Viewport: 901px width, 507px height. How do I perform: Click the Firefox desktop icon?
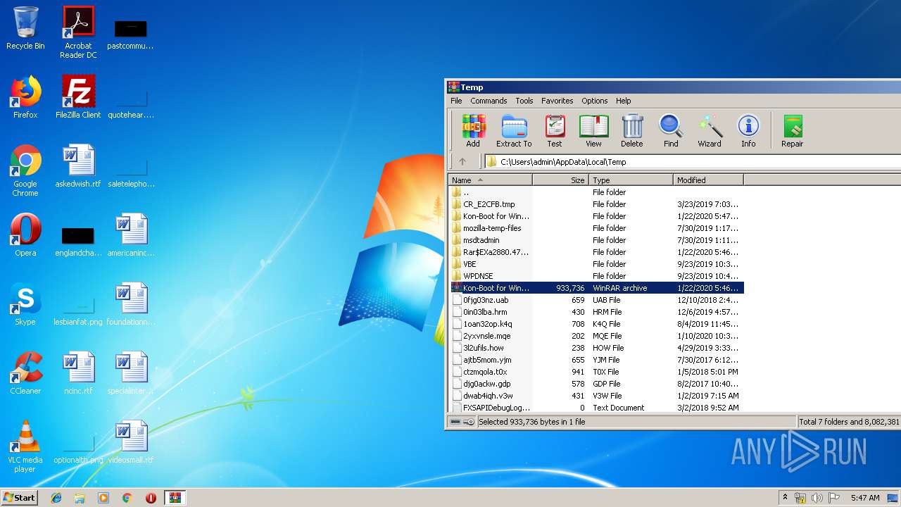[x=25, y=97]
